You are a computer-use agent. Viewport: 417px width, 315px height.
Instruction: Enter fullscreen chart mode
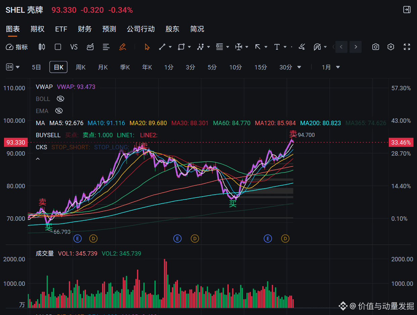pyautogui.click(x=407, y=47)
